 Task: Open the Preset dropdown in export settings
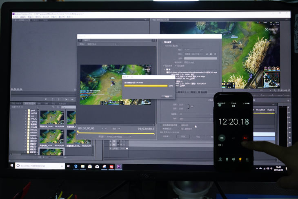[x=194, y=54]
